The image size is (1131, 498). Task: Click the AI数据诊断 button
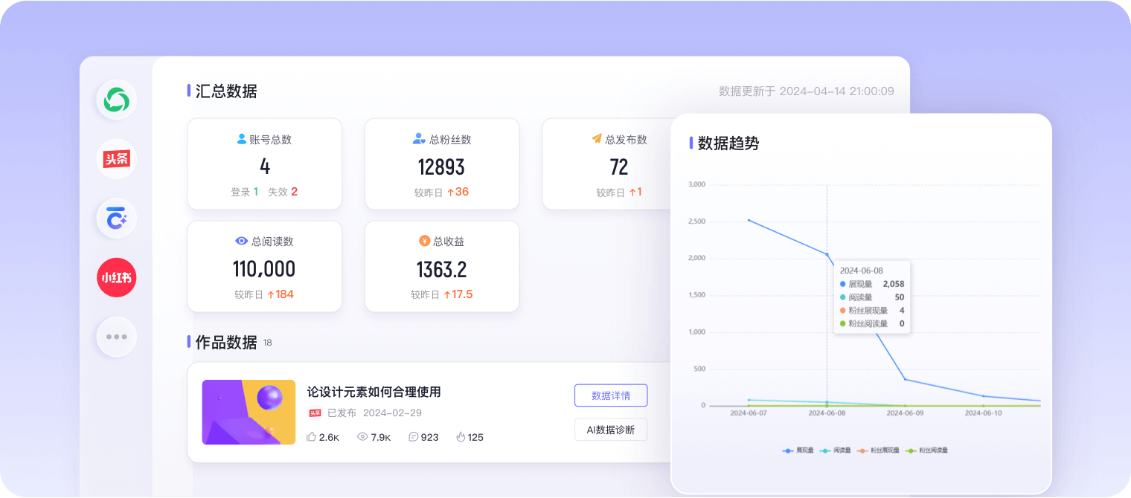(610, 430)
